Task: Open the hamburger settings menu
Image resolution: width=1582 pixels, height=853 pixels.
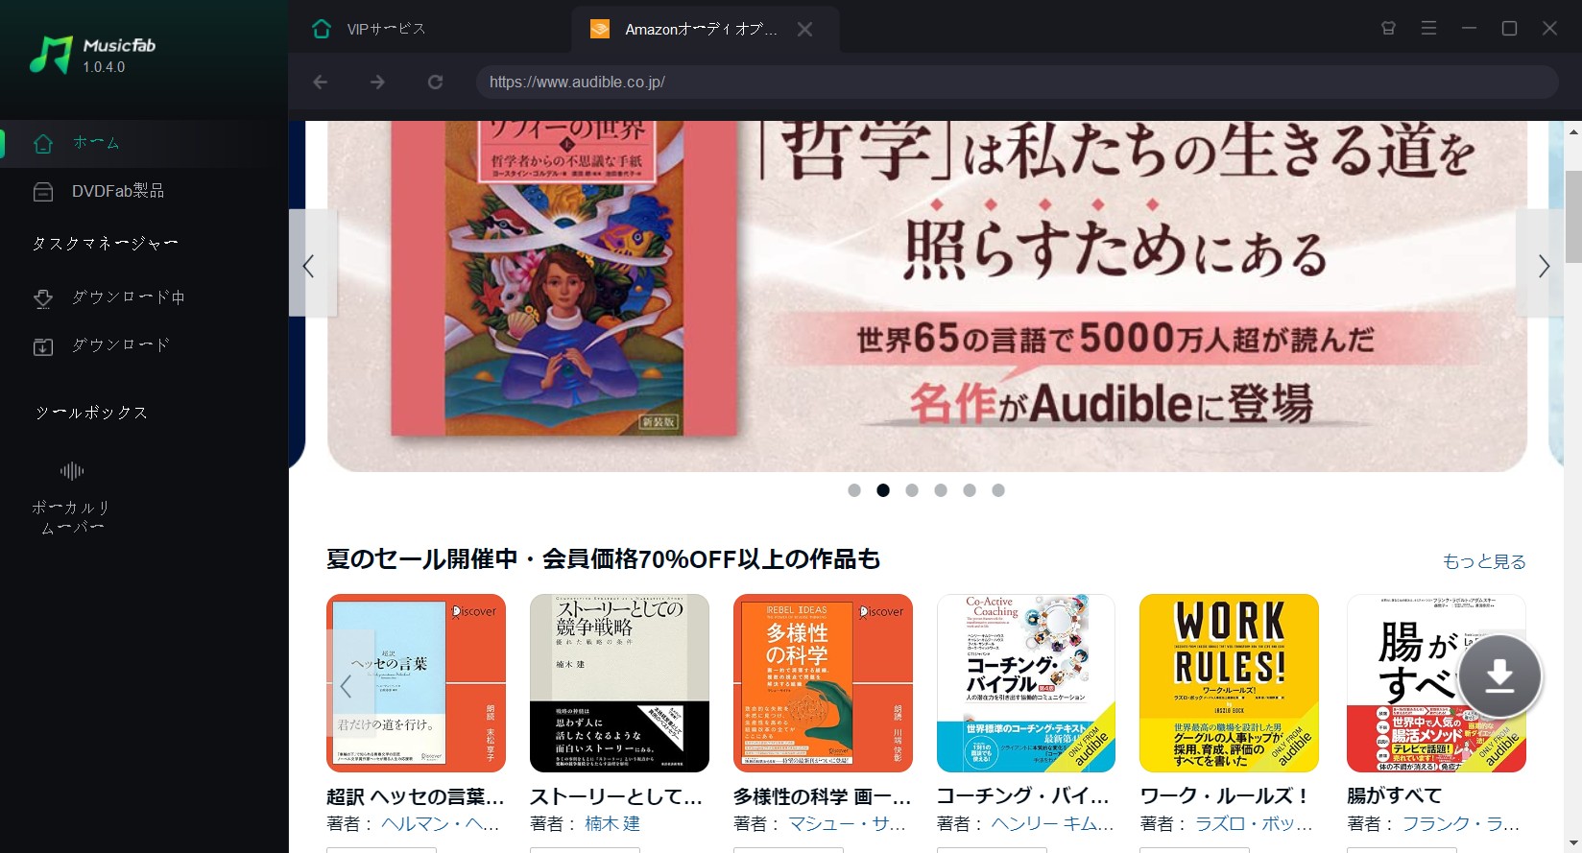Action: (1428, 29)
